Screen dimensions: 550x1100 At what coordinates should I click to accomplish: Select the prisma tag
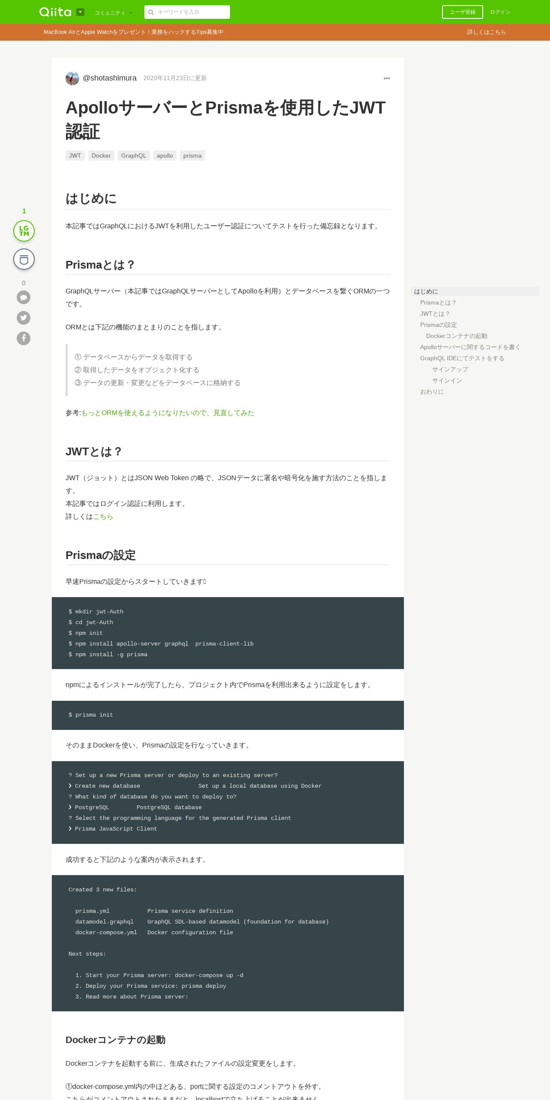pyautogui.click(x=192, y=155)
